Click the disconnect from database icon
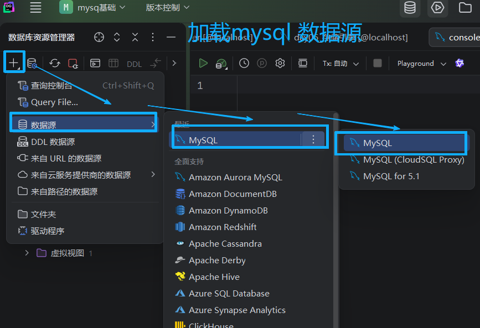Viewport: 480px width, 328px height. [x=73, y=63]
